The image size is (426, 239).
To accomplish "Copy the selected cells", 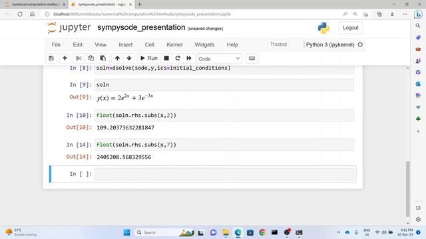I will tap(91, 58).
